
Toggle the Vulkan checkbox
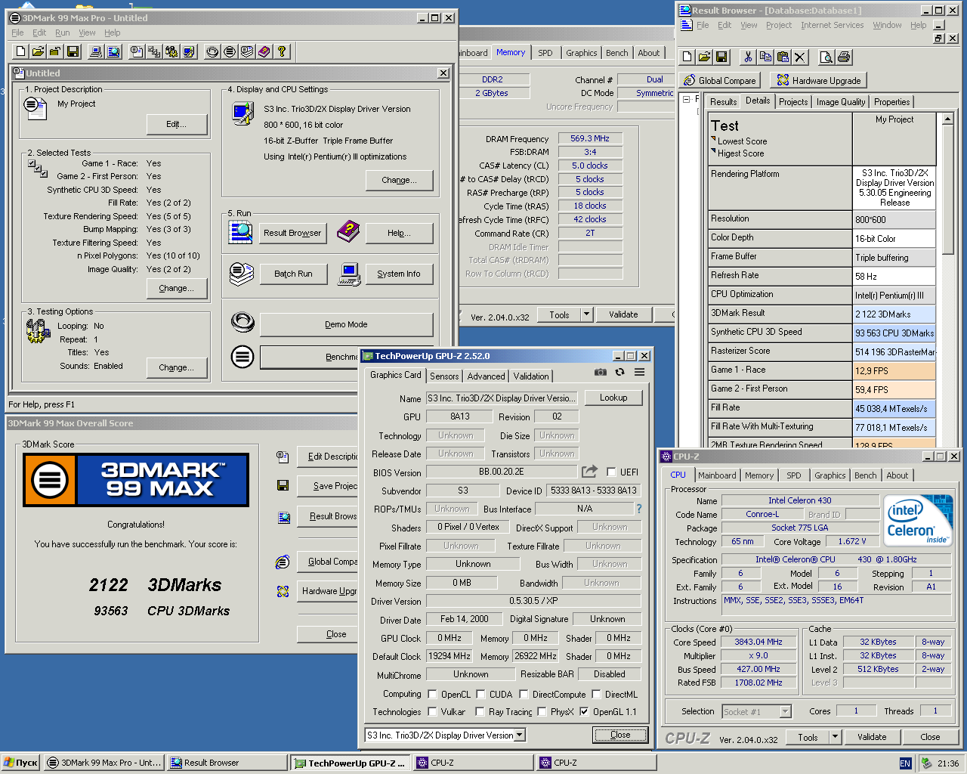pyautogui.click(x=432, y=711)
